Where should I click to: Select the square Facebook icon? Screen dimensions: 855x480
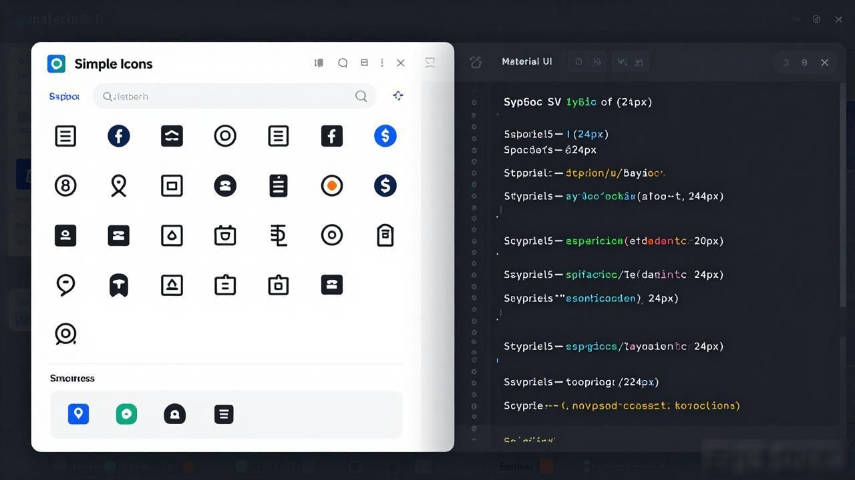pyautogui.click(x=332, y=136)
